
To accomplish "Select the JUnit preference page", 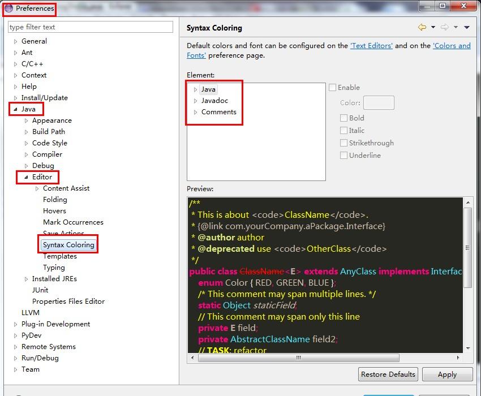I will point(40,290).
